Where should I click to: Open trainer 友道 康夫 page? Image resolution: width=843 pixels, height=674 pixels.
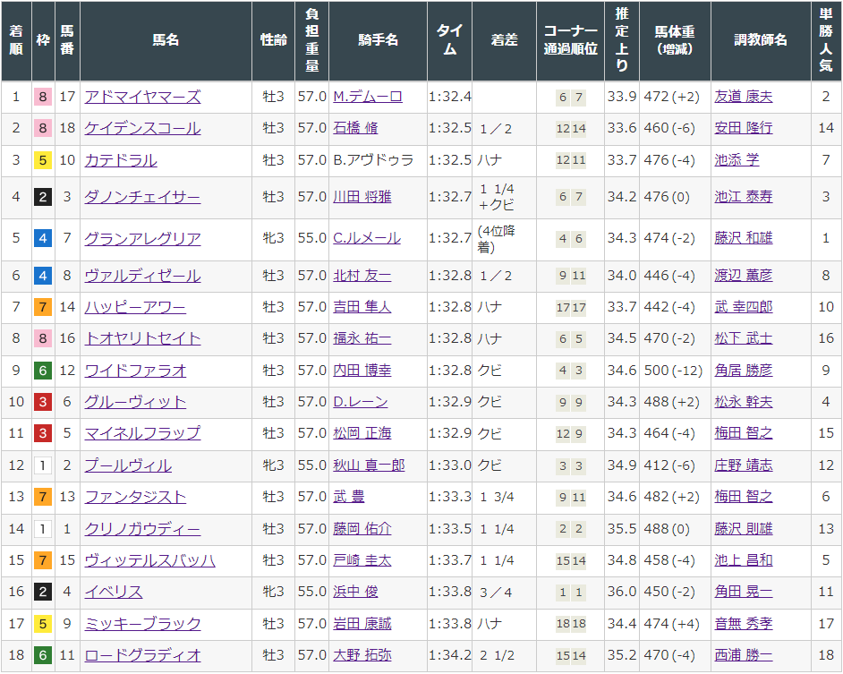[744, 97]
